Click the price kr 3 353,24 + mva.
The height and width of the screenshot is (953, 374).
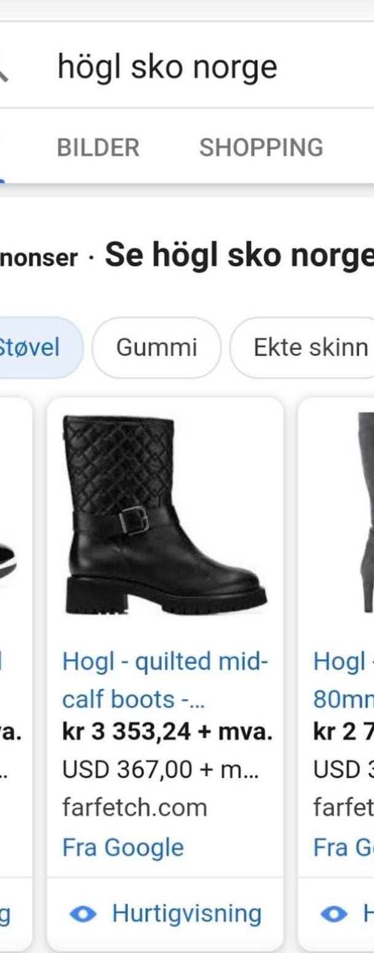167,732
